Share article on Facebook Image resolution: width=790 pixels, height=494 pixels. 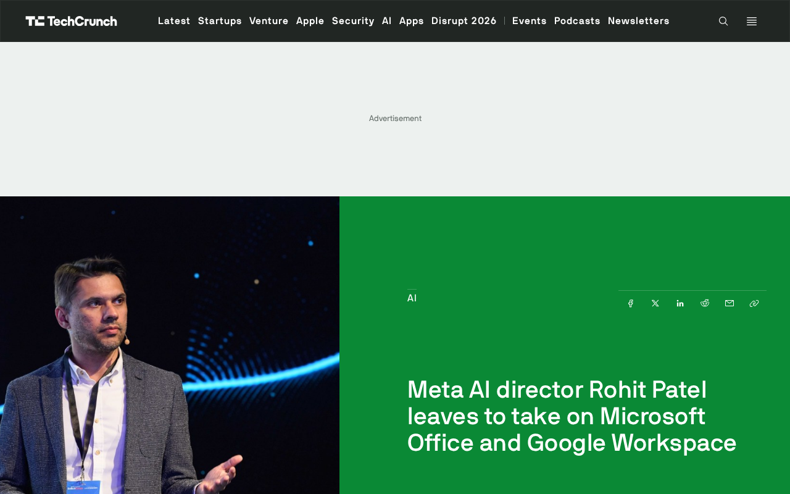point(631,303)
